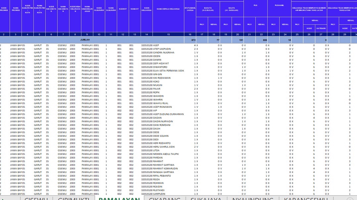Click the name cell MEMEN ABDUL TAUPIK
The height and width of the screenshot is (200, 357).
[x=166, y=154]
